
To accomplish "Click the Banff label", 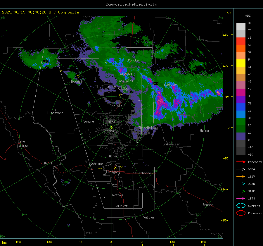I will coord(48,163).
